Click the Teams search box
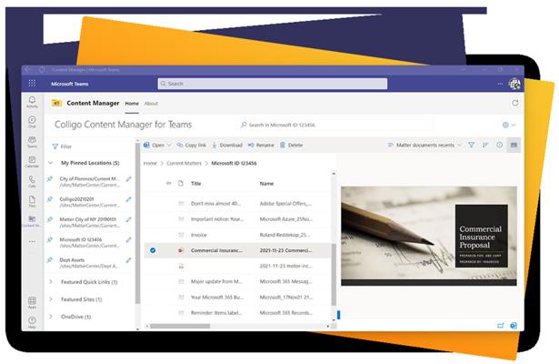 point(273,84)
